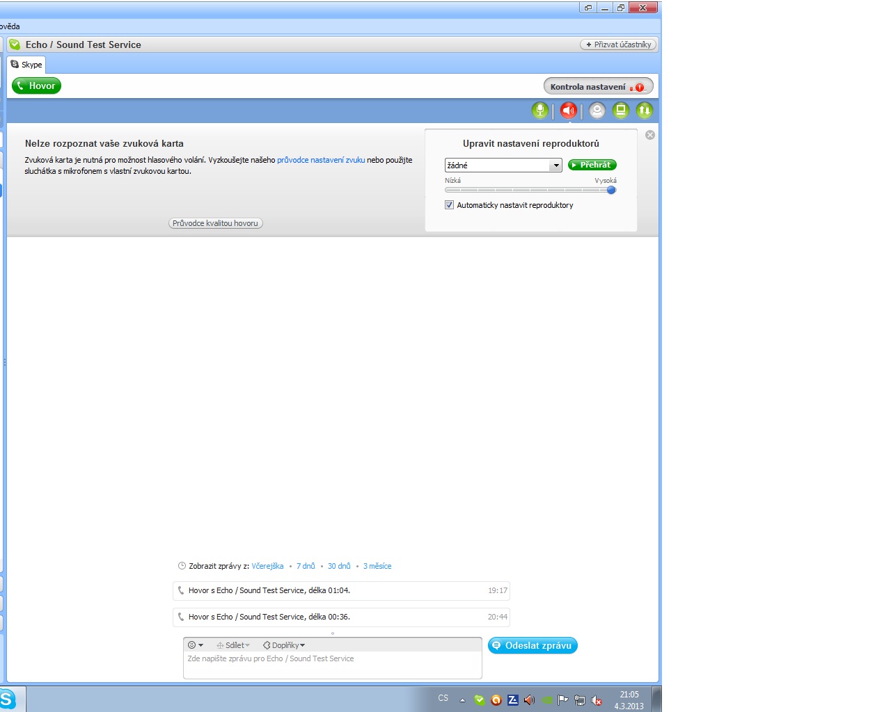Show messages from 30 dnů
891x712 pixels.
[339, 566]
